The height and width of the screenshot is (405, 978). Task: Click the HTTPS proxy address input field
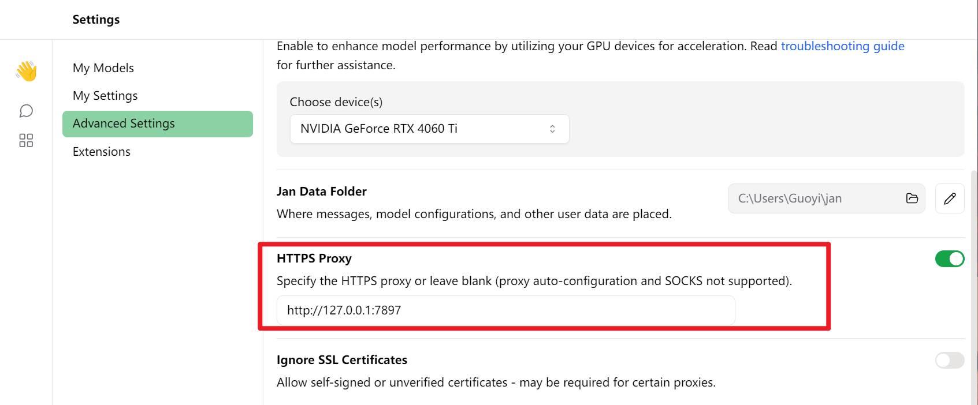pyautogui.click(x=505, y=310)
